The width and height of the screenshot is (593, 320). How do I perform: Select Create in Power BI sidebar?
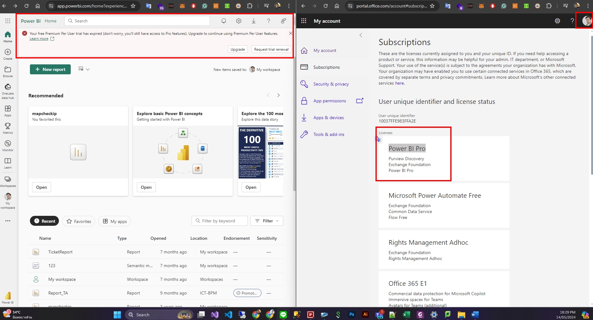pos(8,54)
